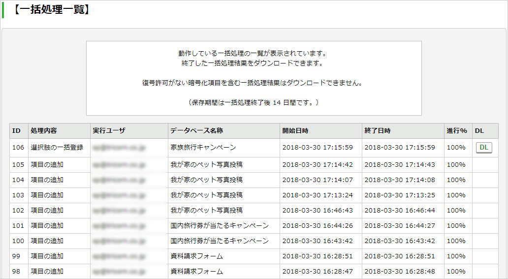Click the 保存期間 14 日間 notice text
Screen dimensions: 508x279
coord(254,102)
